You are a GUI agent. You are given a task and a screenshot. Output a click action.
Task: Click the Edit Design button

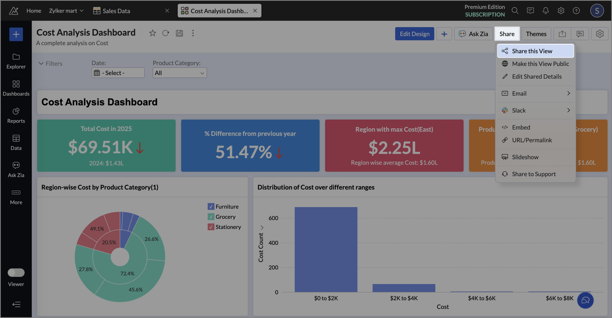click(x=414, y=34)
